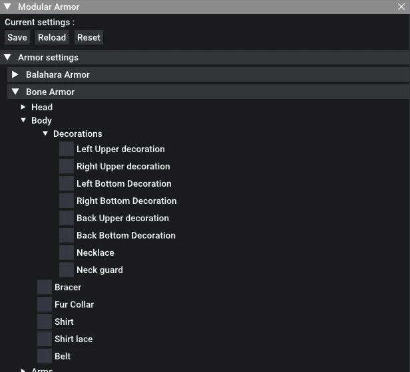This screenshot has width=410, height=372.
Task: Collapse the Armor settings section
Action: [x=7, y=57]
